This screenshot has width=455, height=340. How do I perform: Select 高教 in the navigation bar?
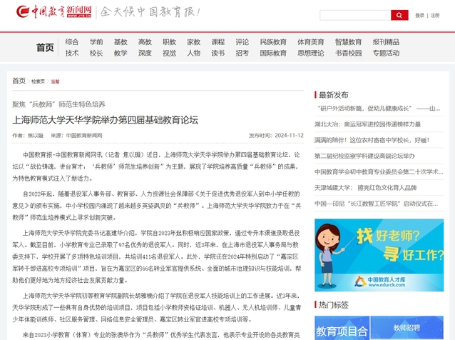pos(145,42)
